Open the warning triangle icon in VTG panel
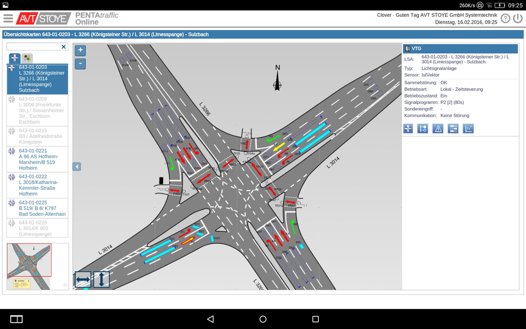526x329 pixels. click(x=438, y=129)
